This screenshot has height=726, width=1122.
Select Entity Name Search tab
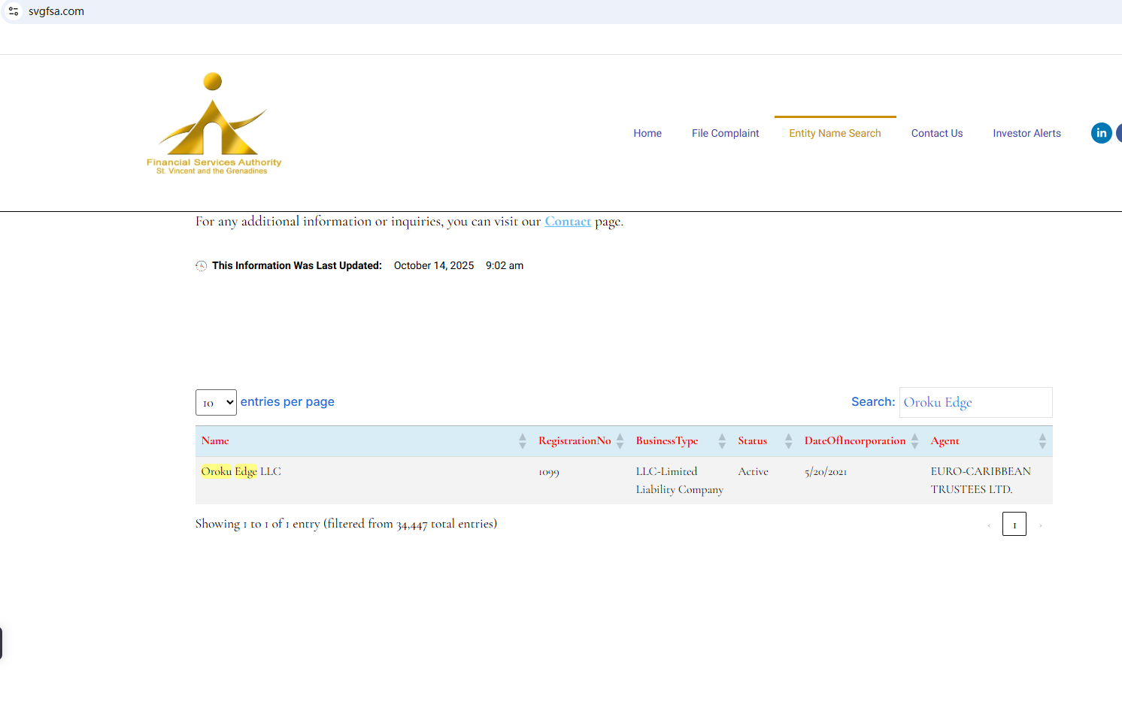835,133
